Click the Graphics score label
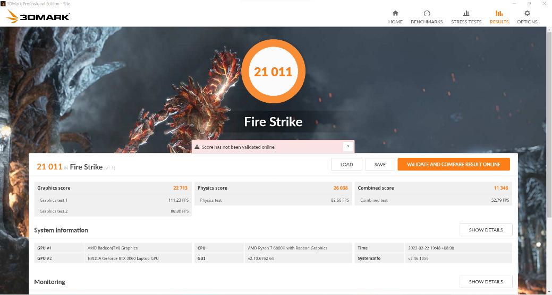Screen dimensions: 552x295 click(54, 188)
